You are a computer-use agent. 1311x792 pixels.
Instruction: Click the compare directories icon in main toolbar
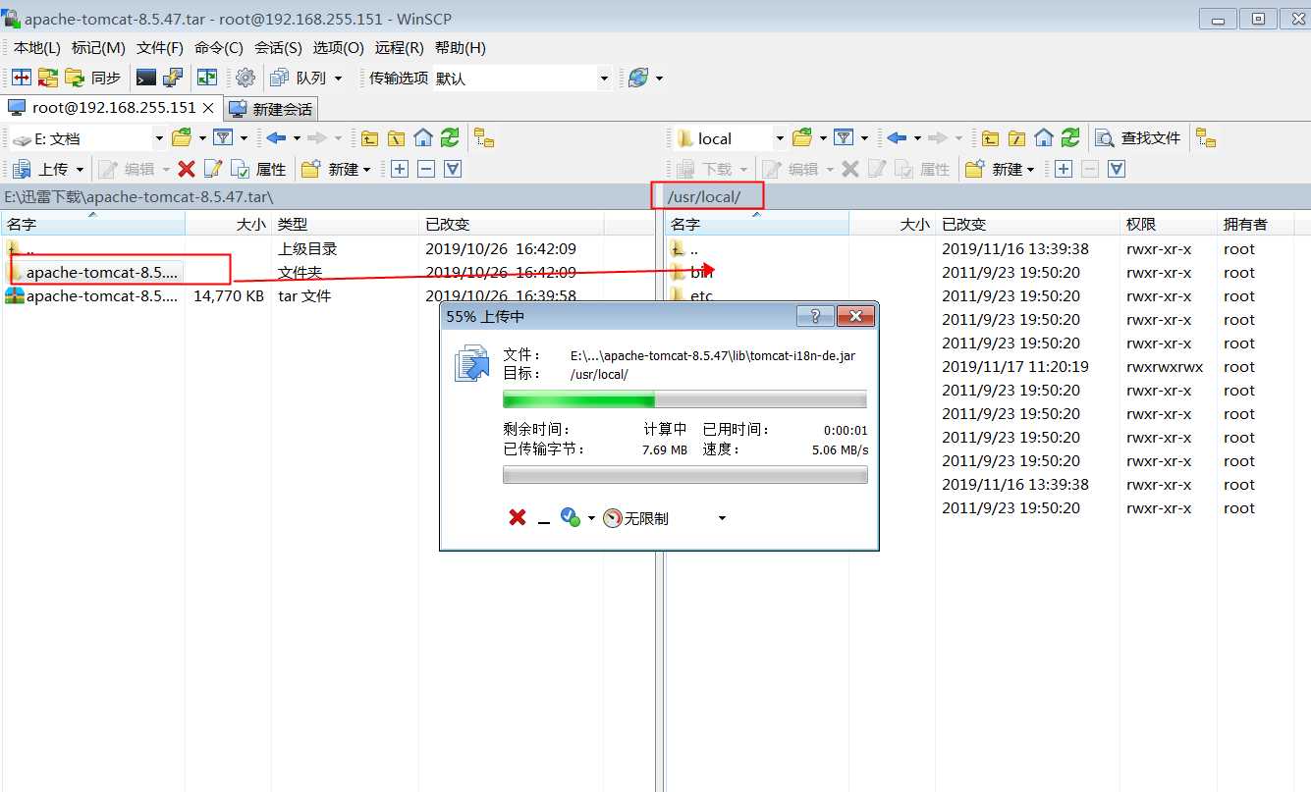tap(22, 78)
